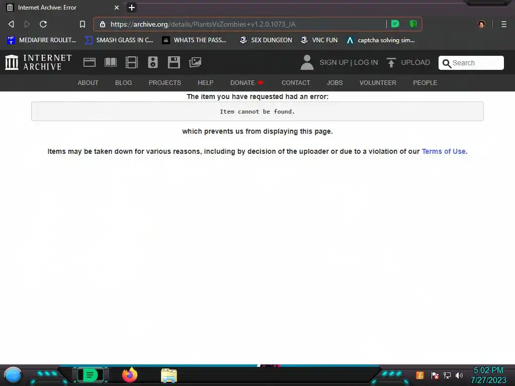Open the WHATS THE PASS... bookmark
This screenshot has width=515, height=386.
195,40
